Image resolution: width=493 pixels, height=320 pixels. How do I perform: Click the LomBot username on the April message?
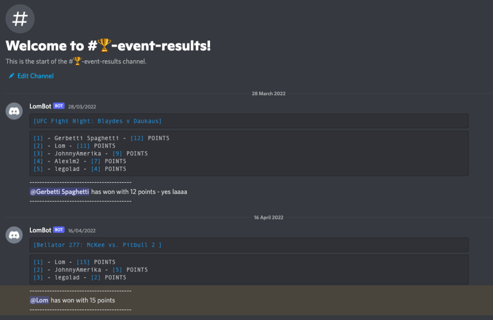click(x=40, y=230)
